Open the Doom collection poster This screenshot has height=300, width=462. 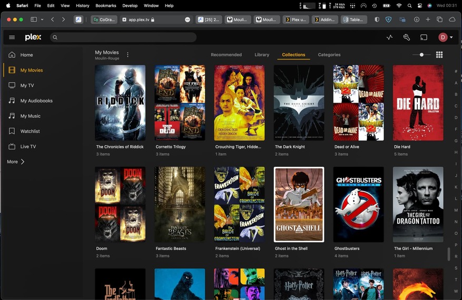(120, 205)
